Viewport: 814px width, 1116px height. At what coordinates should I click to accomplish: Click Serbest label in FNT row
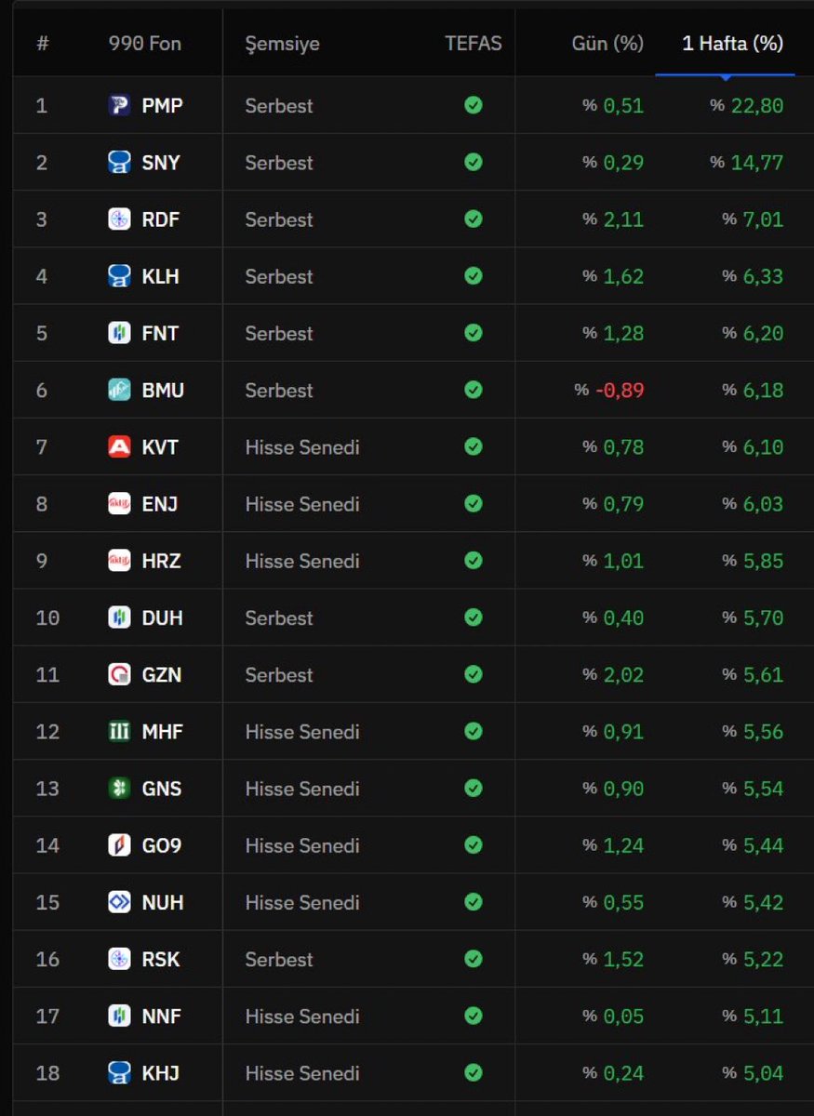pos(279,333)
